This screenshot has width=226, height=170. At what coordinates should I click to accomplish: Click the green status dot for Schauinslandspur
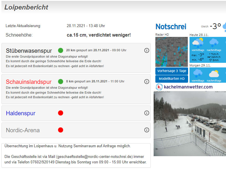tap(61, 82)
